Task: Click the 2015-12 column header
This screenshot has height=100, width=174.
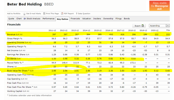Action: (x=98, y=30)
